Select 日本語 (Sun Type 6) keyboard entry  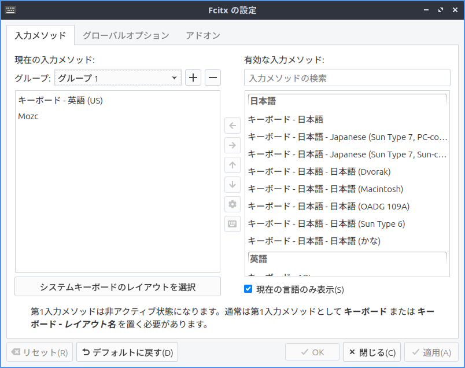pyautogui.click(x=347, y=223)
